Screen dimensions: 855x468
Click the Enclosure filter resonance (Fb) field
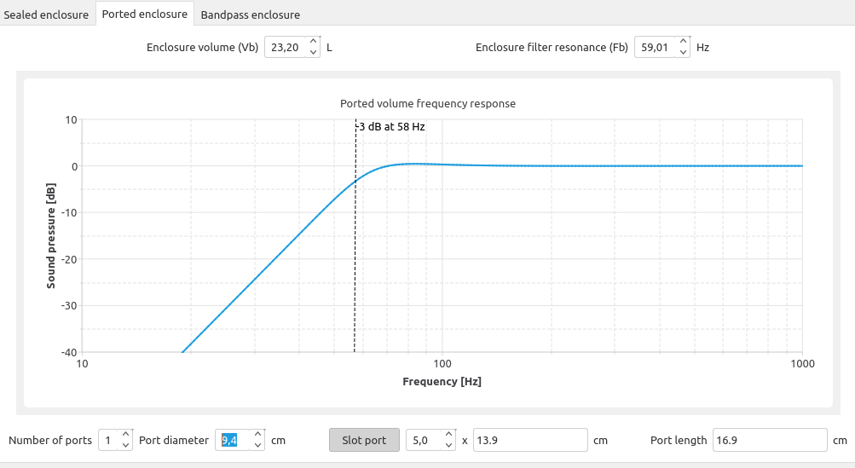[x=656, y=48]
